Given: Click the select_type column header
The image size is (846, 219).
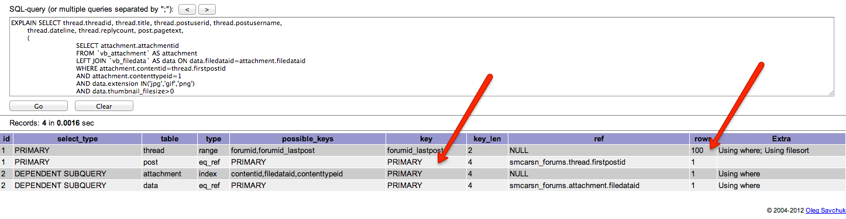Looking at the screenshot, I should point(77,139).
